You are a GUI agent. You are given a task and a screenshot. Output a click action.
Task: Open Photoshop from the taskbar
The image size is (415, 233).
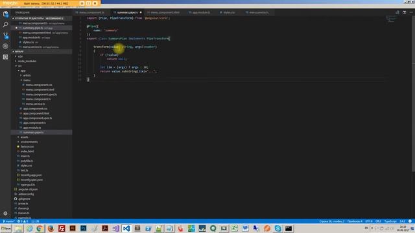coord(84,228)
